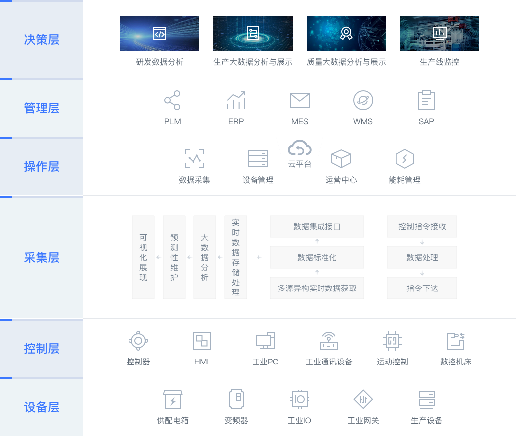Viewport: 516px width, 436px height.
Task: Select the 设备层 layer tab
Action: [42, 407]
